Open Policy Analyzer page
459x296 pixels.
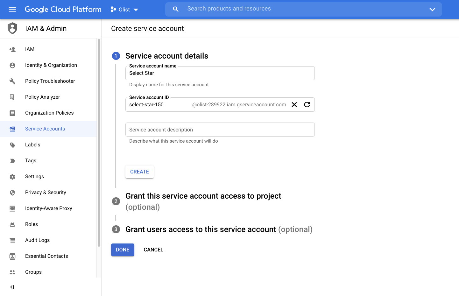(48, 97)
